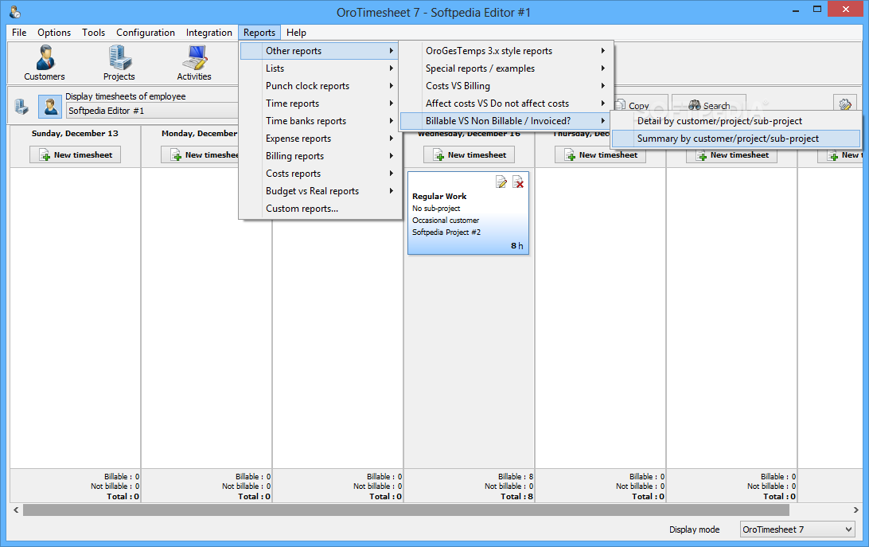Click the scroll left arrow

tap(16, 510)
